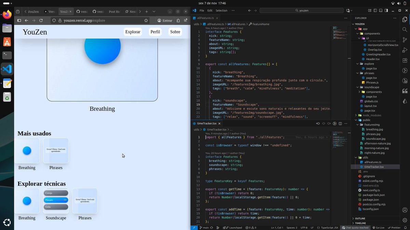
Task: Click Entrar account button in Firefox
Action: click(165, 20)
